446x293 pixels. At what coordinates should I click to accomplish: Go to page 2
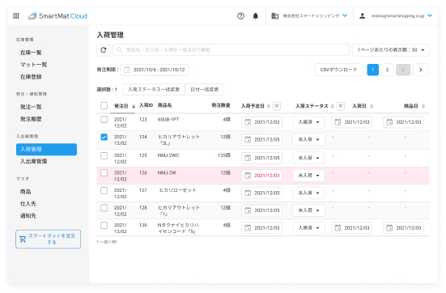(x=387, y=70)
